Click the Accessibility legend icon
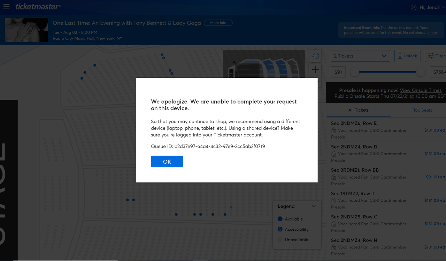 pos(280,229)
